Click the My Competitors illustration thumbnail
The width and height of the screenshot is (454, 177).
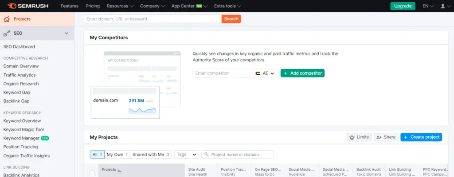(x=136, y=85)
